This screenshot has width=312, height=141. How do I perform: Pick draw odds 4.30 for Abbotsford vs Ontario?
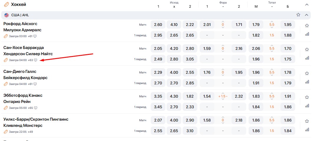(x=174, y=96)
